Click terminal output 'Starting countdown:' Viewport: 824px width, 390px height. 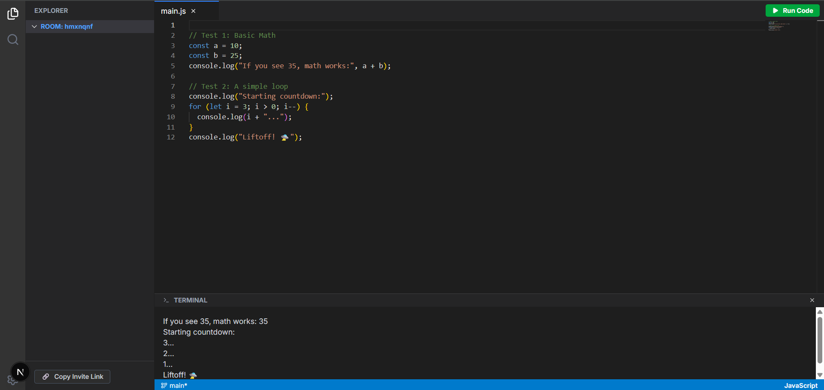(199, 332)
